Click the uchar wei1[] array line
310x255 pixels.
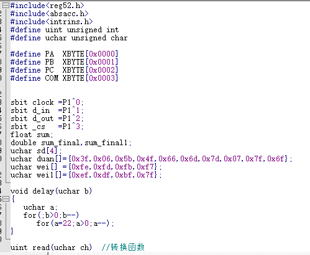(x=86, y=175)
